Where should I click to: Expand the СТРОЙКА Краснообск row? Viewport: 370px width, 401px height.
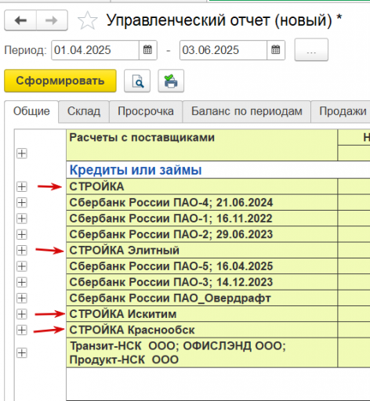(22, 330)
